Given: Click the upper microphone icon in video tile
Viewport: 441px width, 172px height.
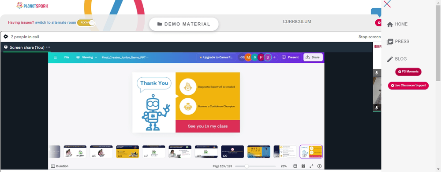Looking at the screenshot, I should pyautogui.click(x=377, y=73).
